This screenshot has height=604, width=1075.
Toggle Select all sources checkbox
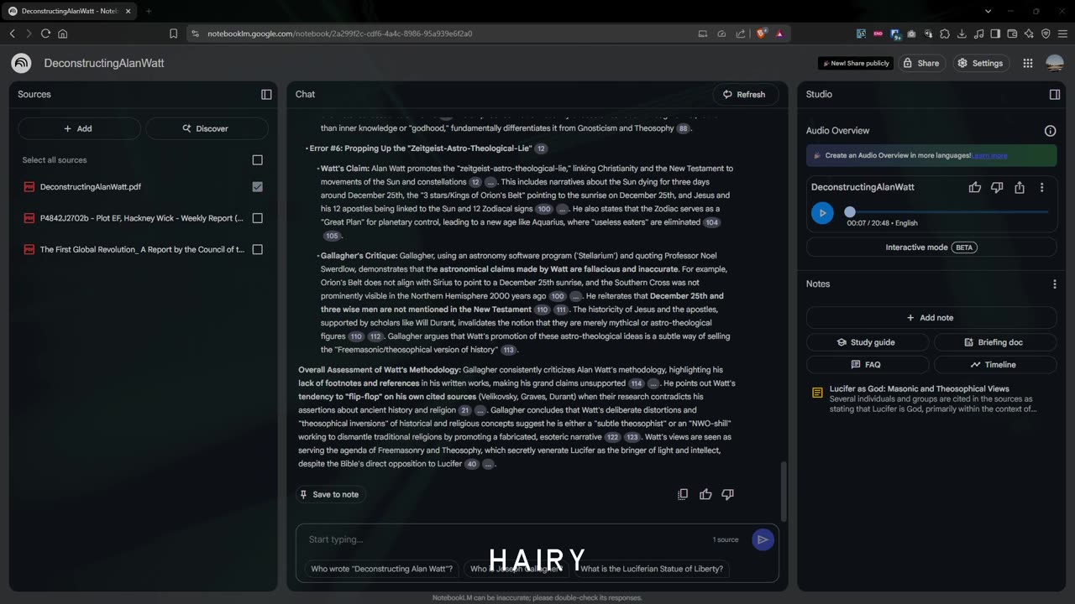tap(258, 160)
